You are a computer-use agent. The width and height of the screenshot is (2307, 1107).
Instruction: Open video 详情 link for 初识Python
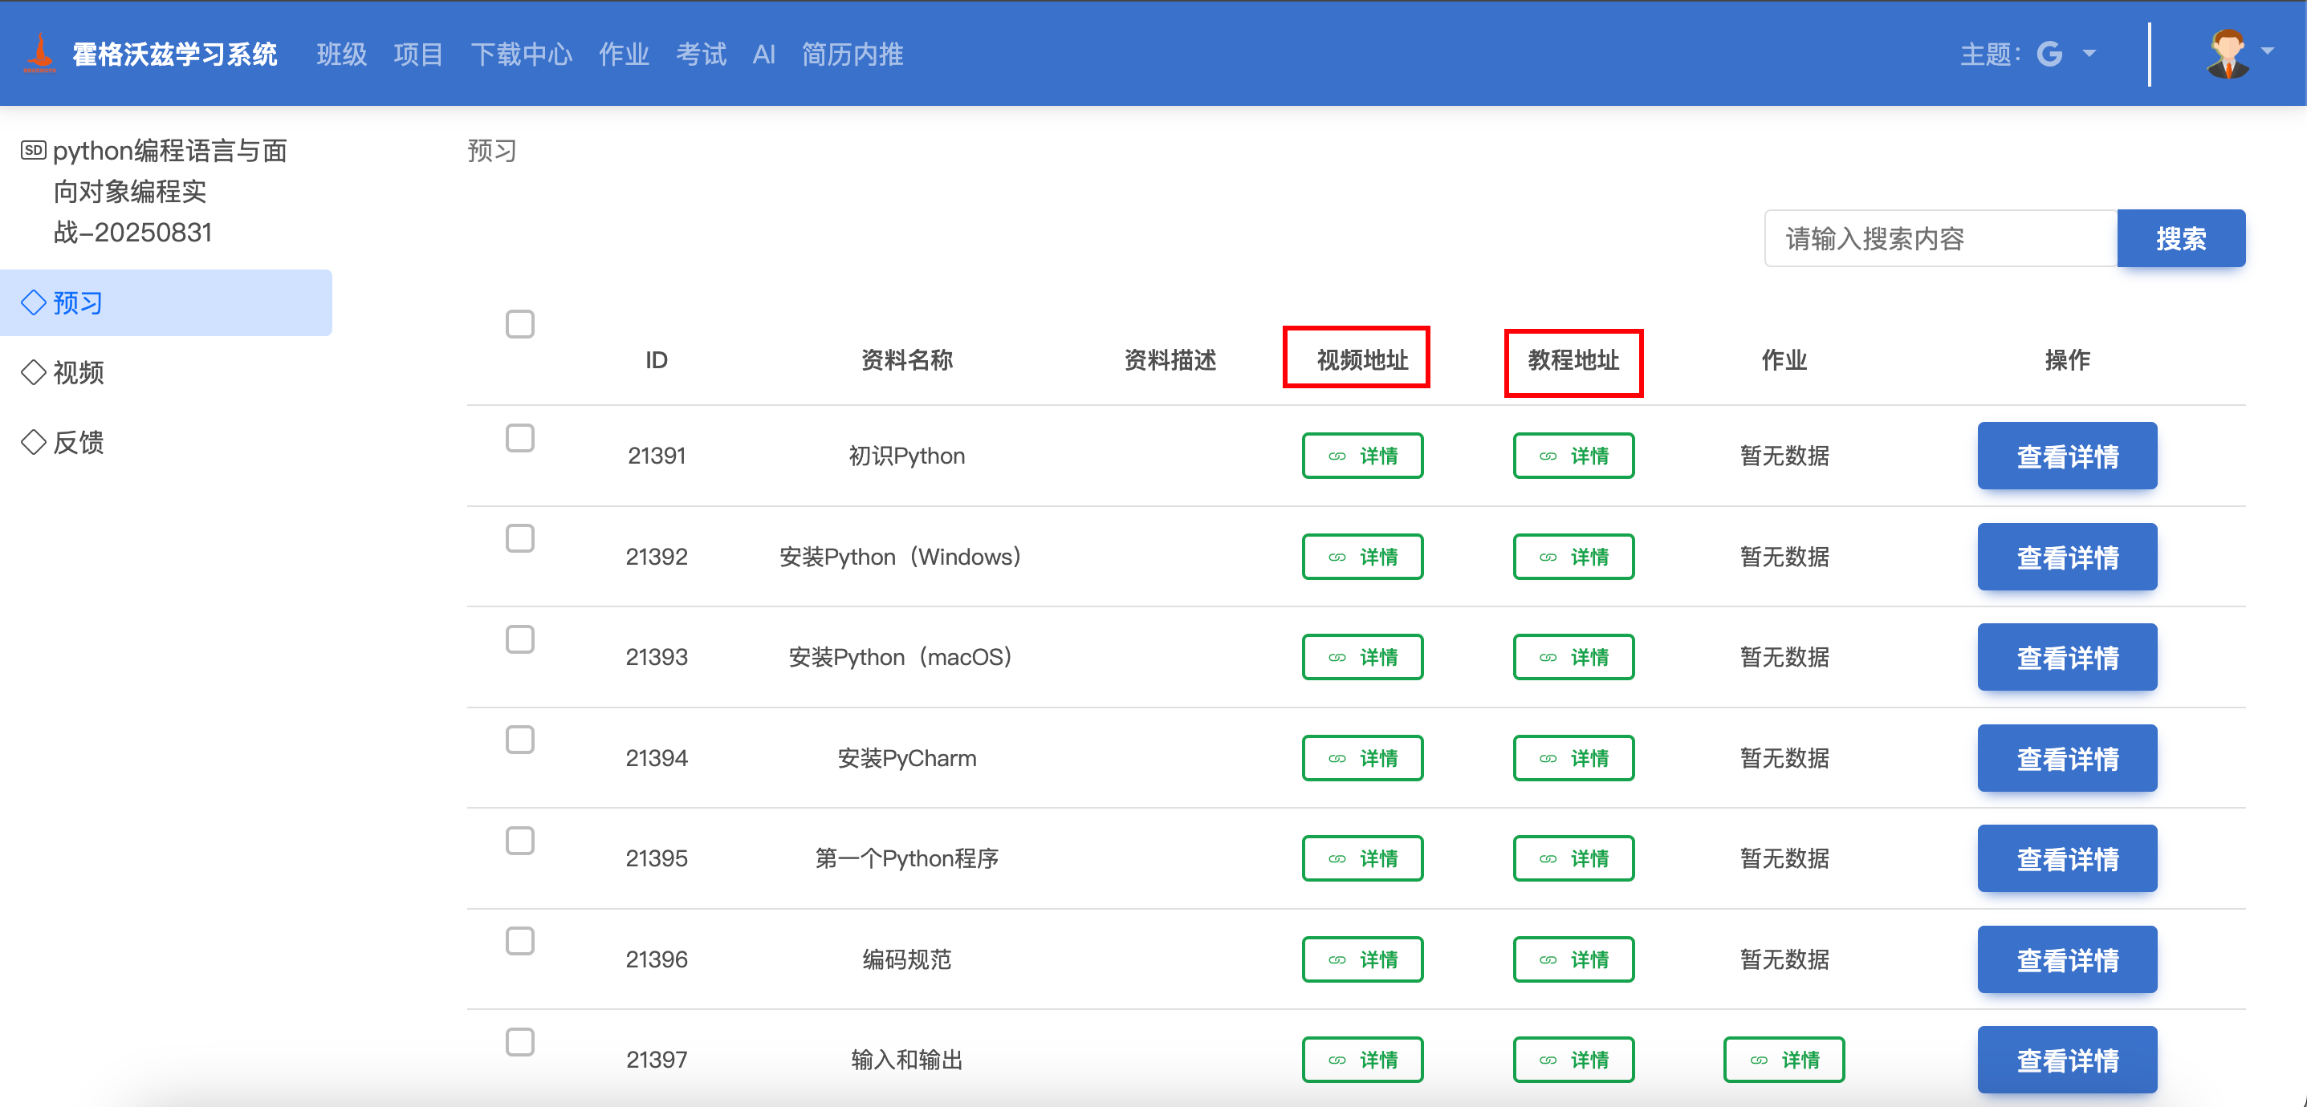(1362, 456)
